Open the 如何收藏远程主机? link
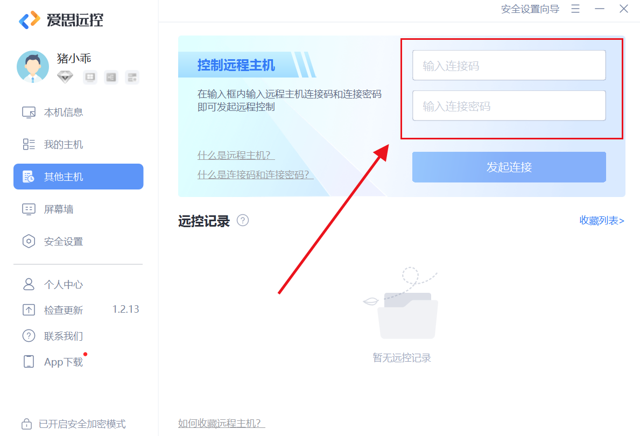Image resolution: width=640 pixels, height=436 pixels. [x=222, y=423]
